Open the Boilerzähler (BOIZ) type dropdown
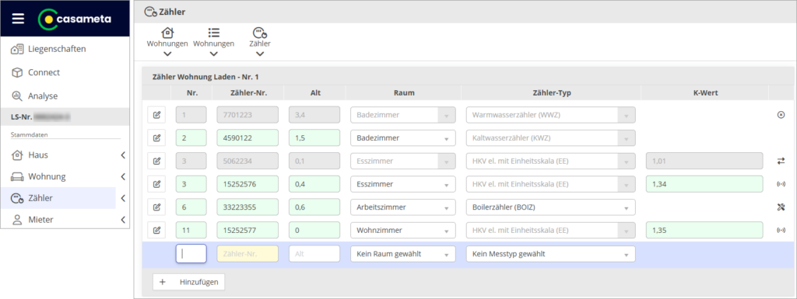Viewport: 797px width, 299px height. 550,207
